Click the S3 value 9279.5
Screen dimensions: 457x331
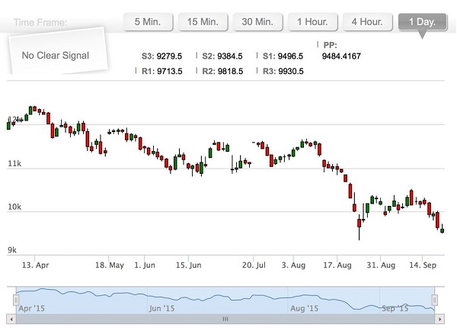click(x=169, y=56)
